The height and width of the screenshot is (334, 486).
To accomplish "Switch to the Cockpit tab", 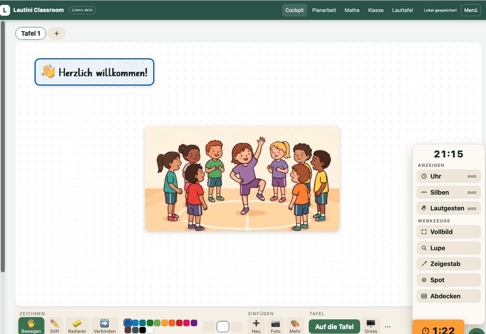I will (295, 10).
